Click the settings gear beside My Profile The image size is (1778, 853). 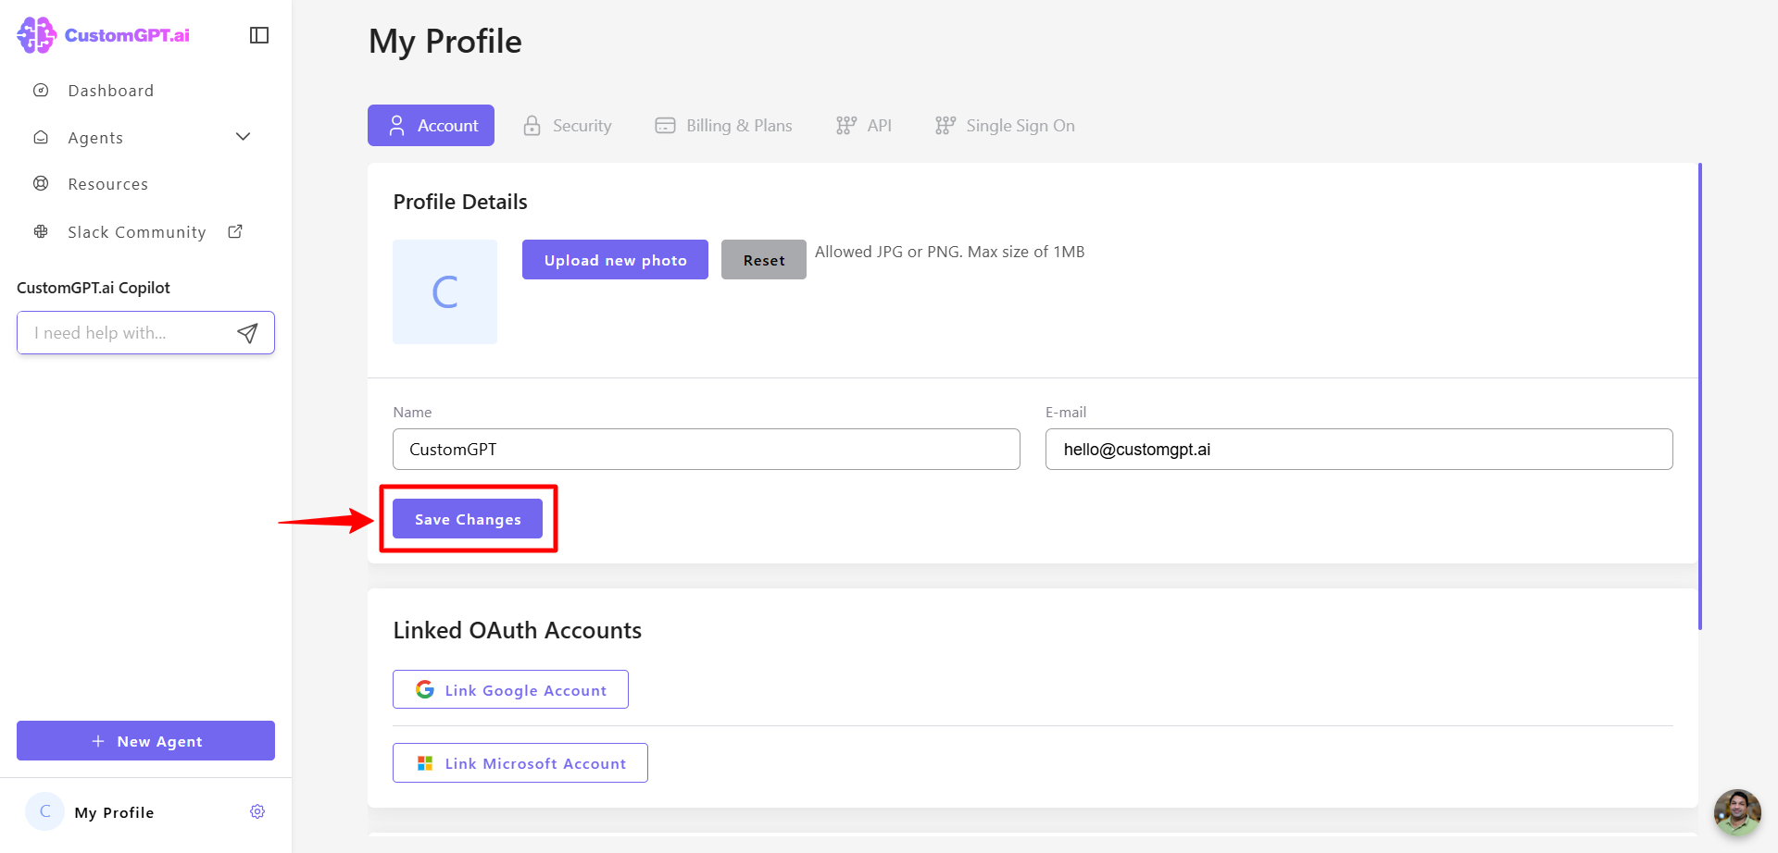point(257,811)
